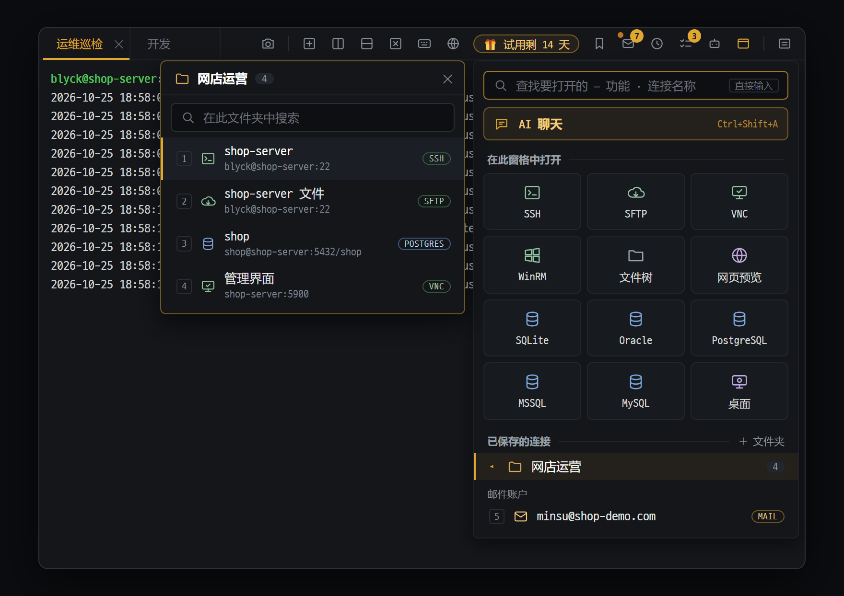
Task: Split pane horizontally using the rows icon
Action: [x=367, y=44]
